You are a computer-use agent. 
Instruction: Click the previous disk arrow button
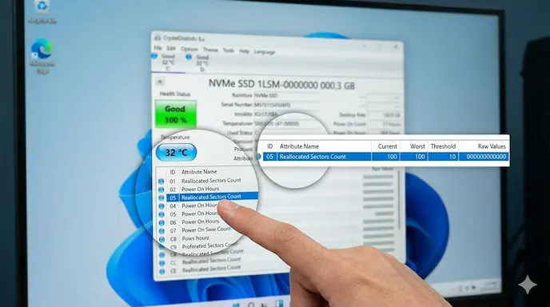(160, 82)
